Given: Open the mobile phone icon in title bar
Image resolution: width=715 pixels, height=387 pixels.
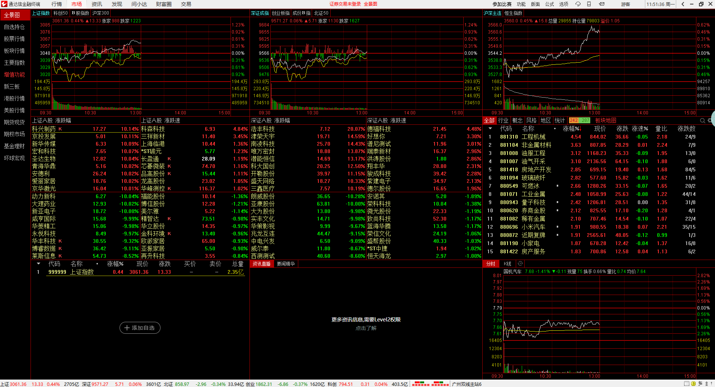Looking at the screenshot, I should coord(589,4).
